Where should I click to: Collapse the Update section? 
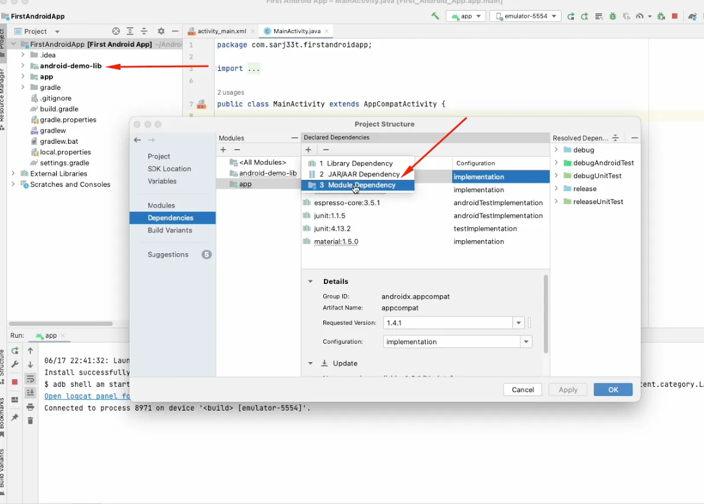point(310,363)
